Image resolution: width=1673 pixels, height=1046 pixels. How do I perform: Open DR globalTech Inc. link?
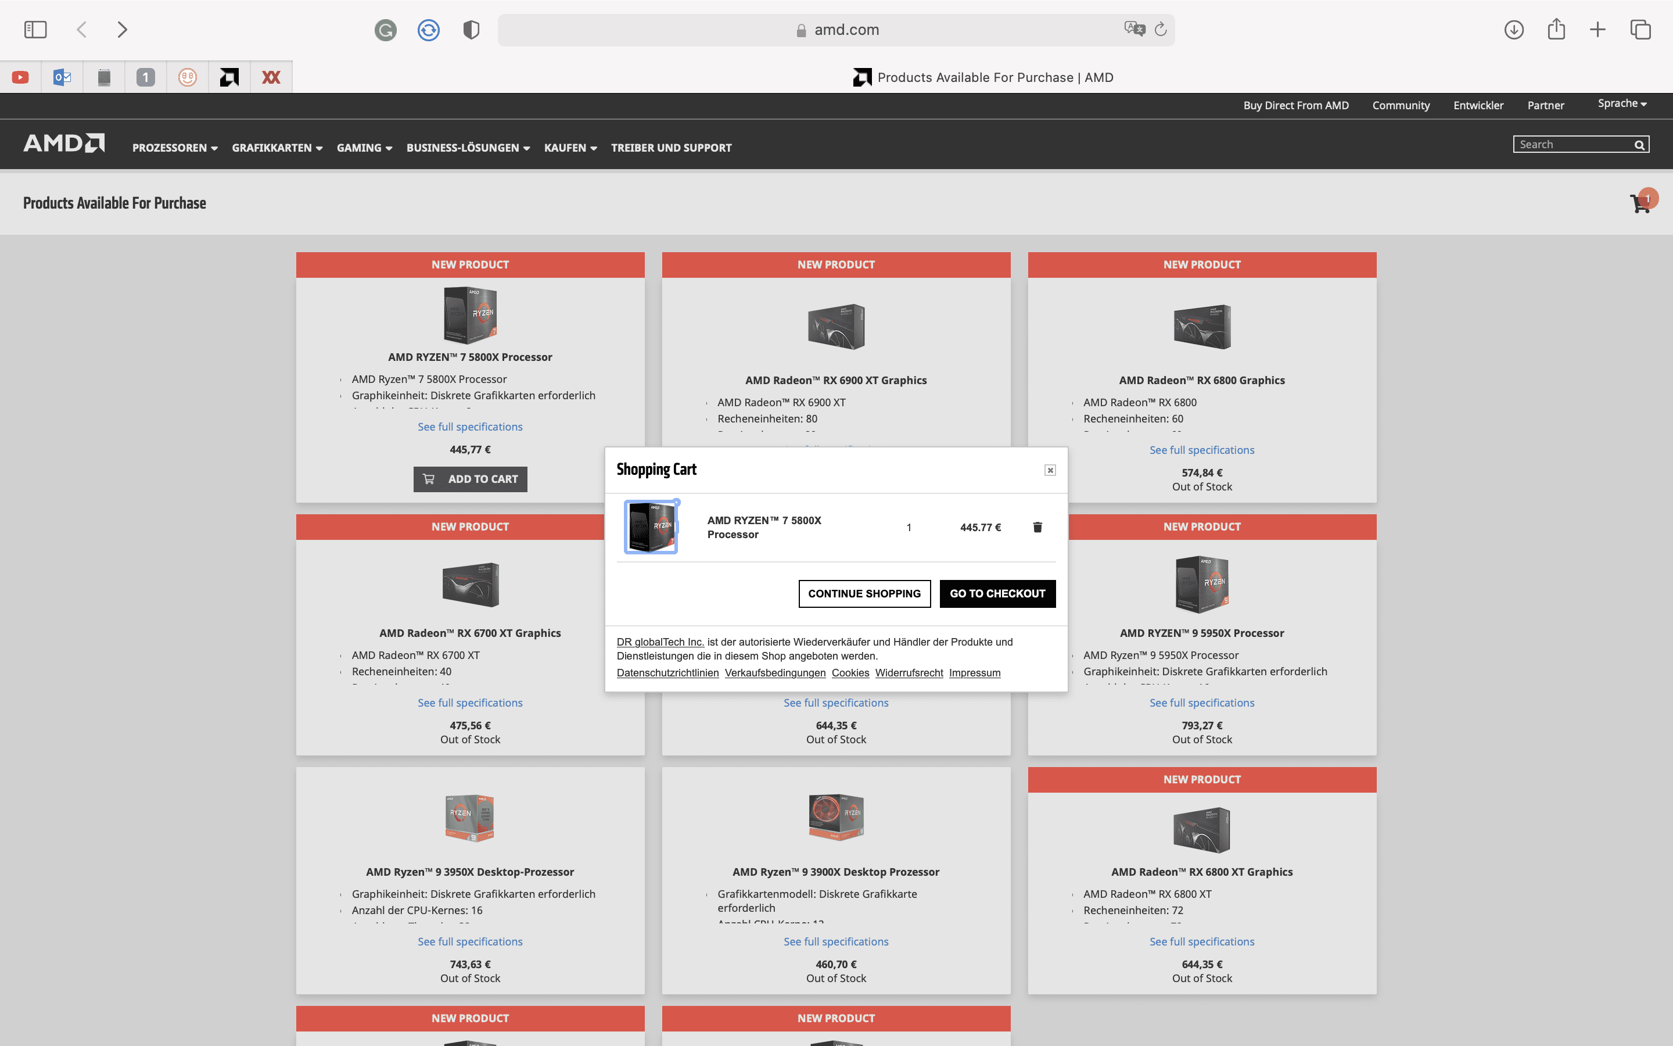coord(660,642)
